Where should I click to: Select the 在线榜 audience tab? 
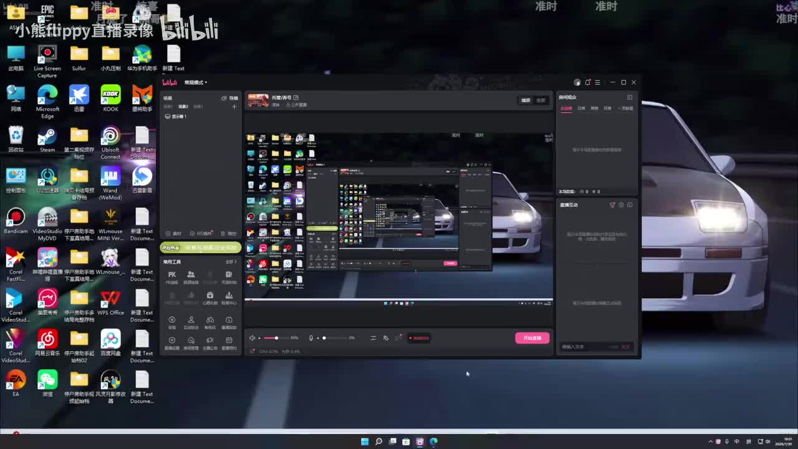coord(566,109)
